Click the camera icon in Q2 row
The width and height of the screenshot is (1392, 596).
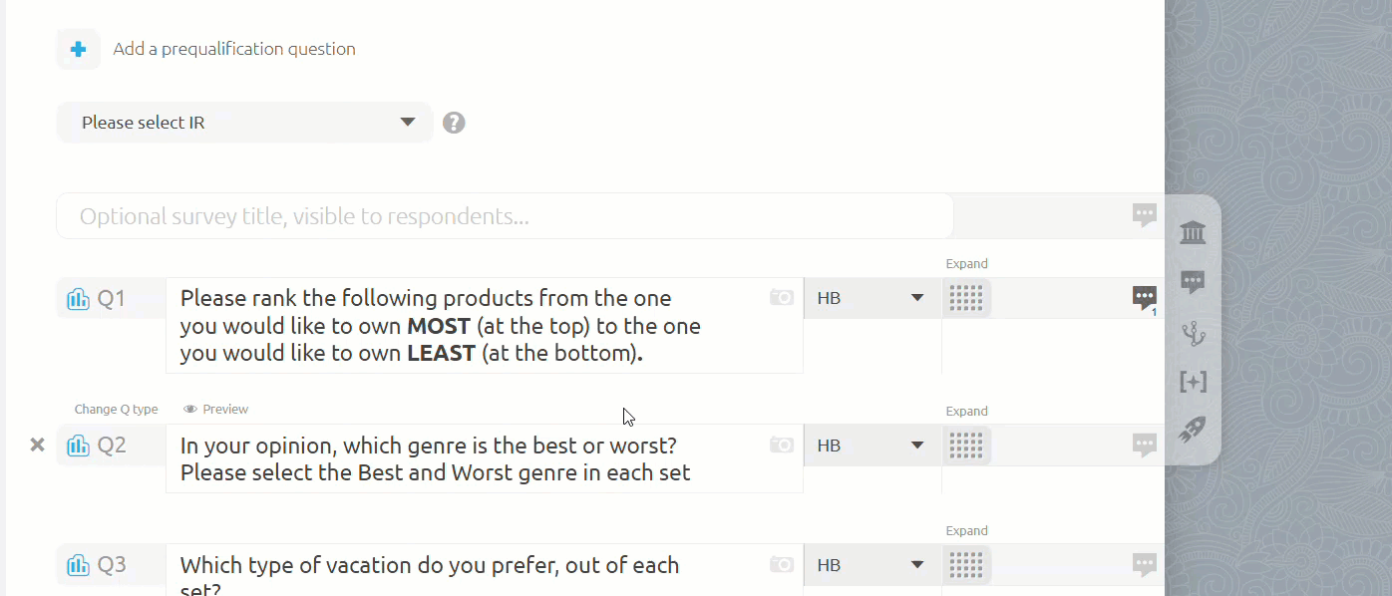click(782, 445)
